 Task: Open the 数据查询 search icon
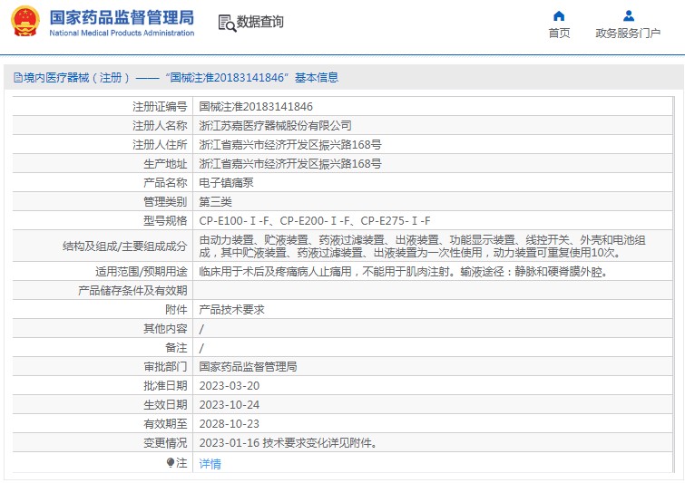(227, 24)
